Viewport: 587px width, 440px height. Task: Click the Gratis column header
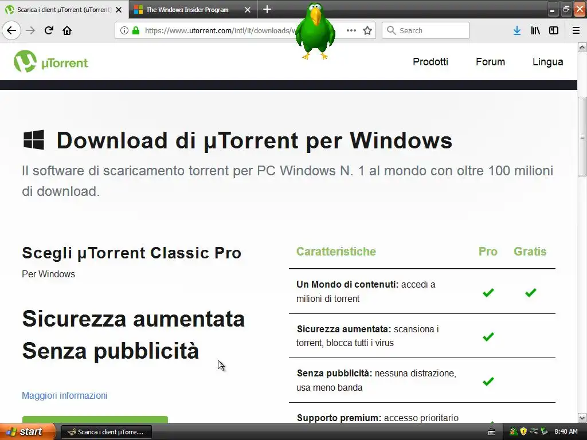530,252
